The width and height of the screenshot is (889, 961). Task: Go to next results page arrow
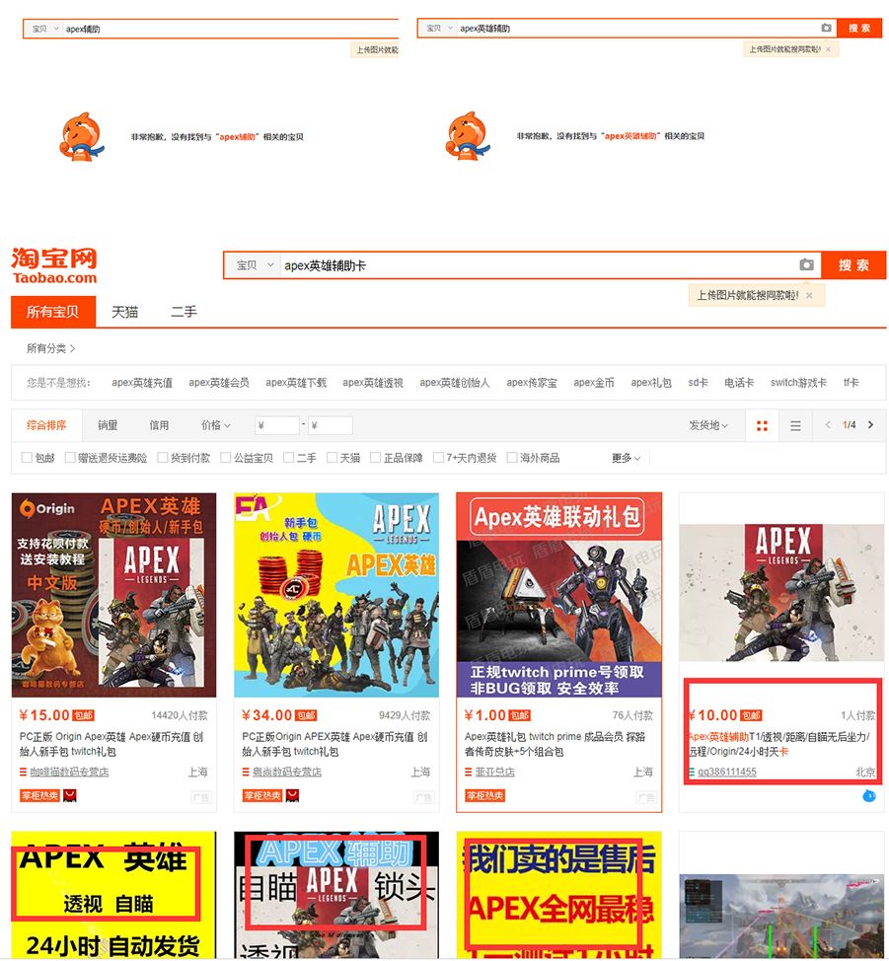[870, 424]
